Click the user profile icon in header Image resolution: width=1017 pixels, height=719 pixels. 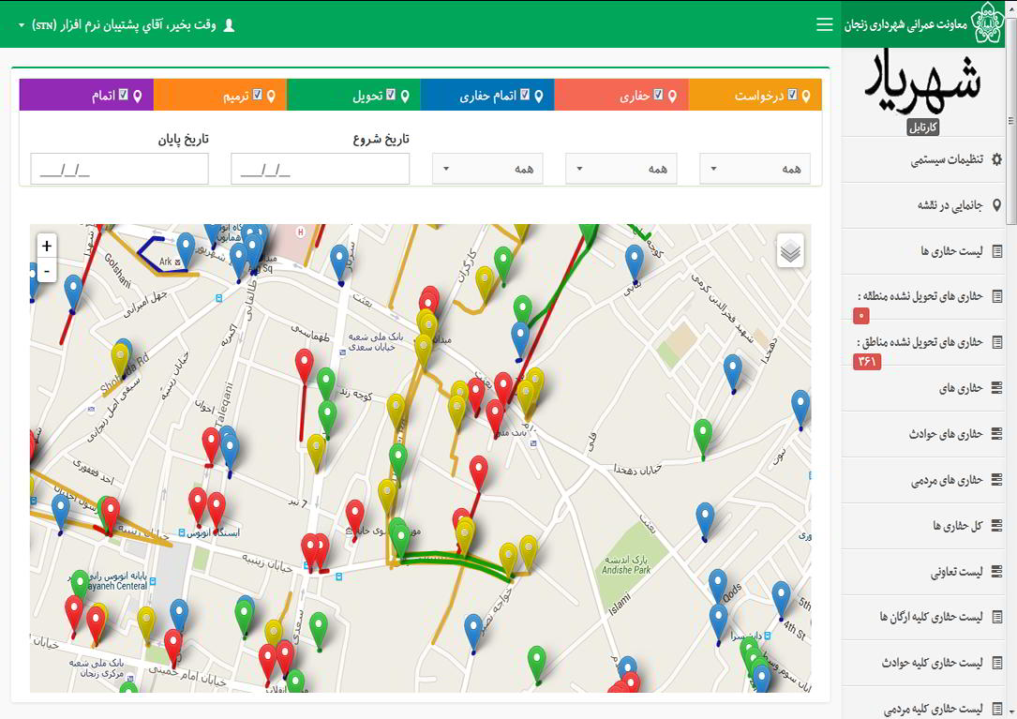(x=229, y=25)
